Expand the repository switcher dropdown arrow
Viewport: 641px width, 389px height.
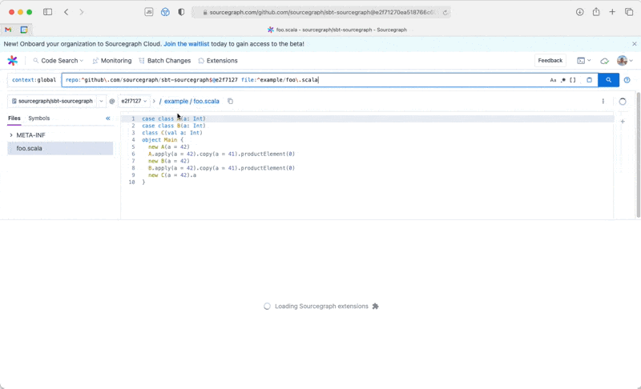click(101, 101)
